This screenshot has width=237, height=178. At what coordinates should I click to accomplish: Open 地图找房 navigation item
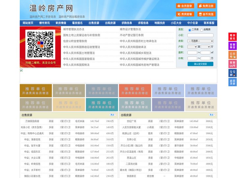160,23
